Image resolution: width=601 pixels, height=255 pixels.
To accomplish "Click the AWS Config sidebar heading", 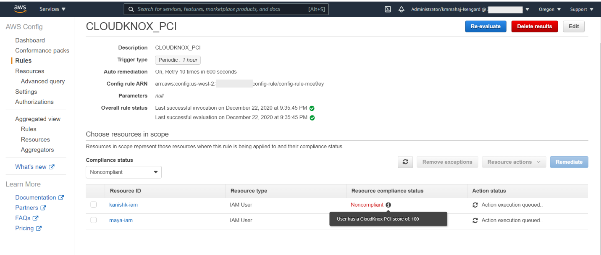I will pos(24,27).
